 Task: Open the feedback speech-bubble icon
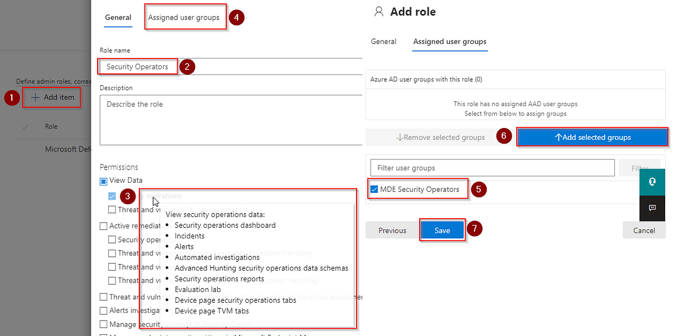652,208
